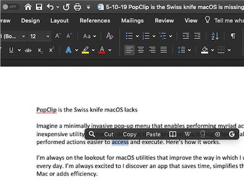244x180 pixels.
Task: Open highlight color dropdown arrow
Action: click(93, 50)
